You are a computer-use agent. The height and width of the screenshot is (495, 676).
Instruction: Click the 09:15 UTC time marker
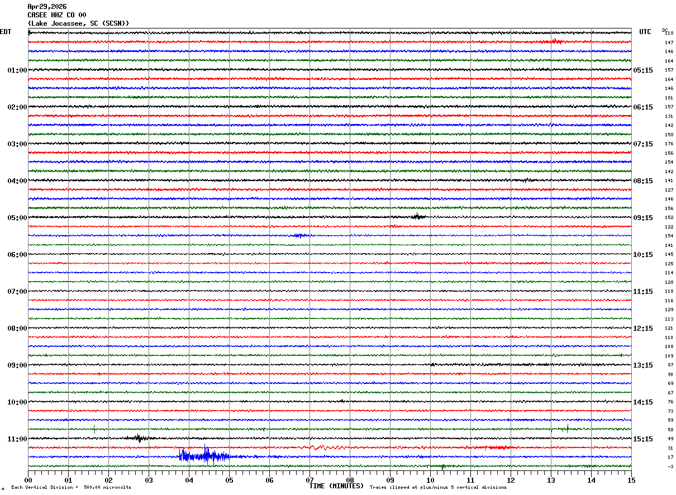tap(642, 218)
